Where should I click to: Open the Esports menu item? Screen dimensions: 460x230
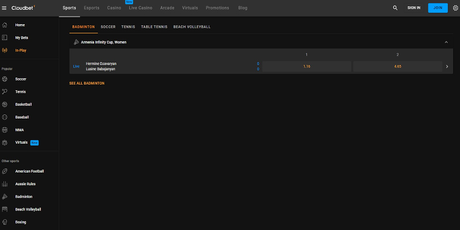(91, 8)
